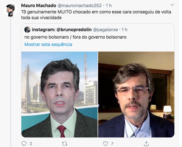This screenshot has width=182, height=147.
Task: Open the small avatar of quoted user pagalanxe
Action: tap(27, 30)
